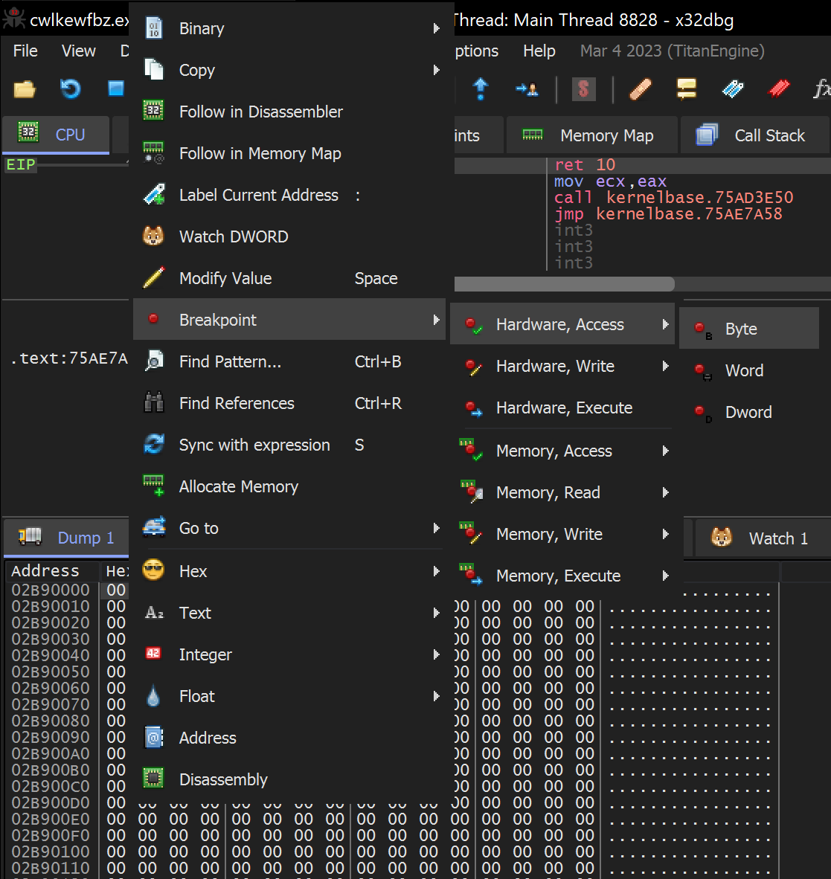Click the Binary menu entry icon
The height and width of the screenshot is (879, 831).
pyautogui.click(x=154, y=28)
